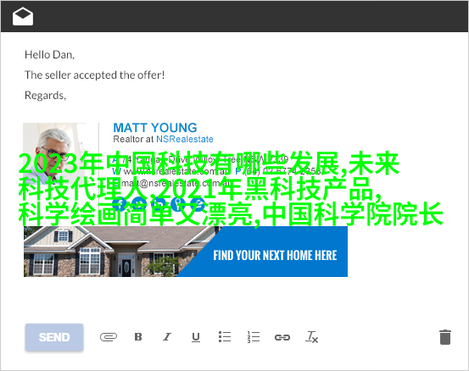Toggle underline formatting
Image resolution: width=469 pixels, height=371 pixels.
[196, 337]
